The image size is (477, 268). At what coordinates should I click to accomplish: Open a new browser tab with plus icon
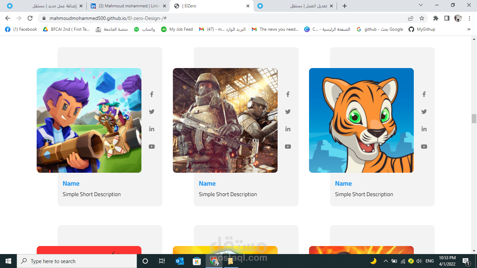point(345,6)
